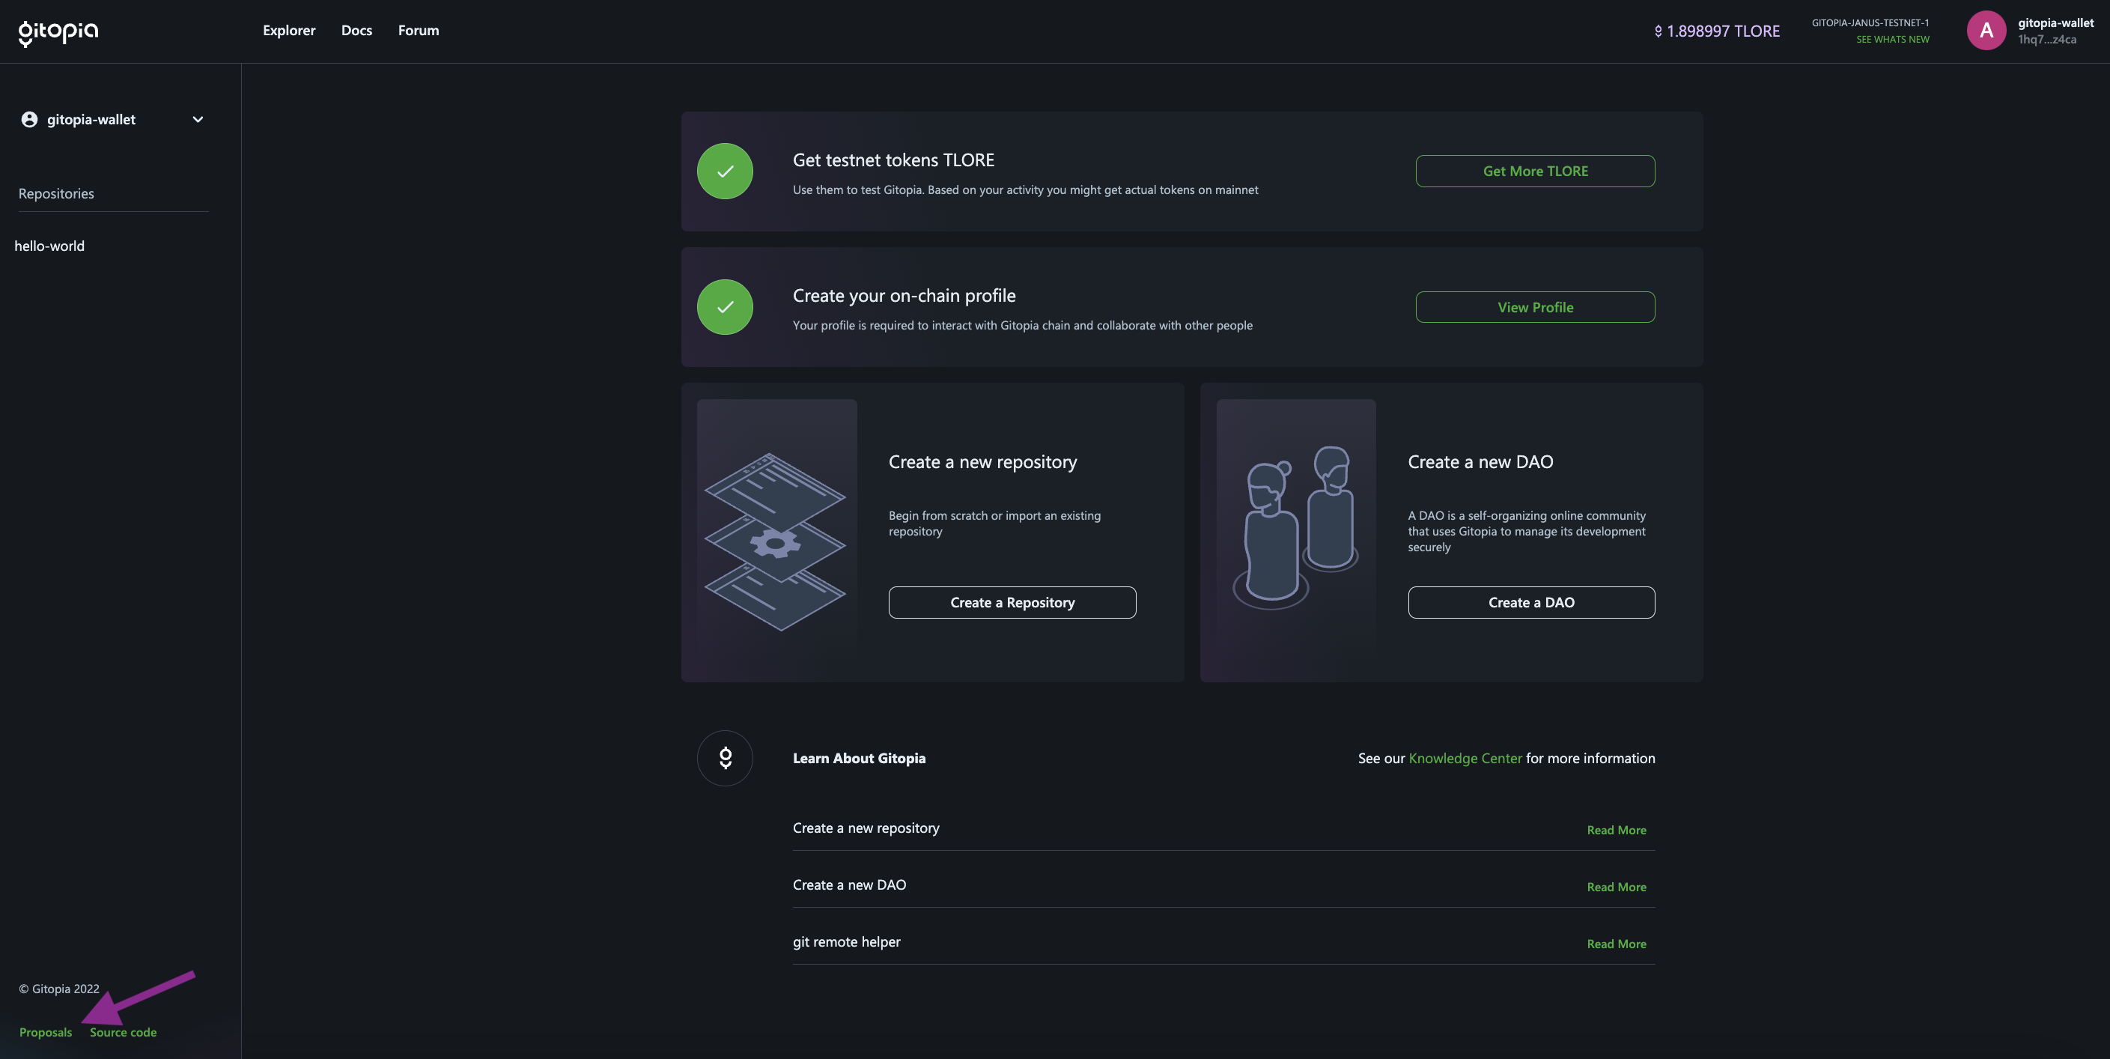Click the Create a Repository button
Image resolution: width=2110 pixels, height=1059 pixels.
1012,602
